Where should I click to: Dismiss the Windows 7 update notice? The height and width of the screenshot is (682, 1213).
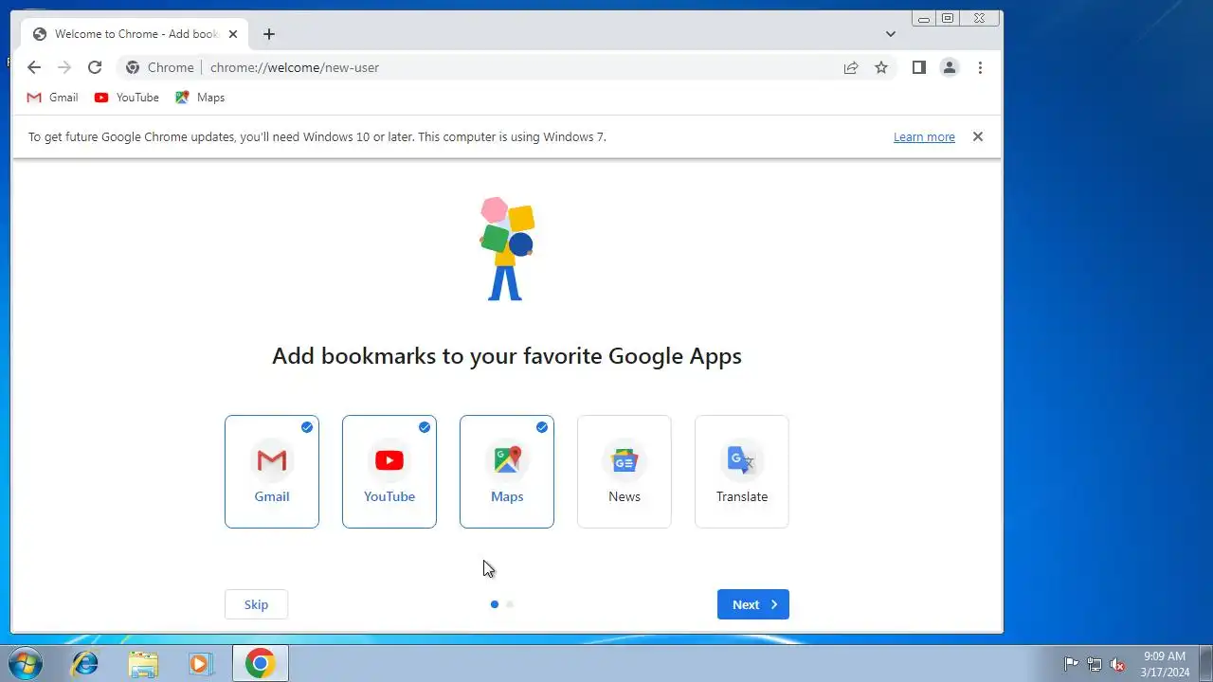click(x=978, y=136)
